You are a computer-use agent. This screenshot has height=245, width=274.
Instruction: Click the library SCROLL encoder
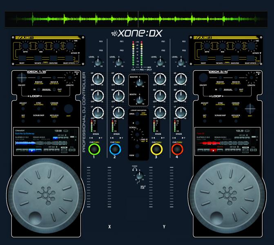[x=137, y=135]
